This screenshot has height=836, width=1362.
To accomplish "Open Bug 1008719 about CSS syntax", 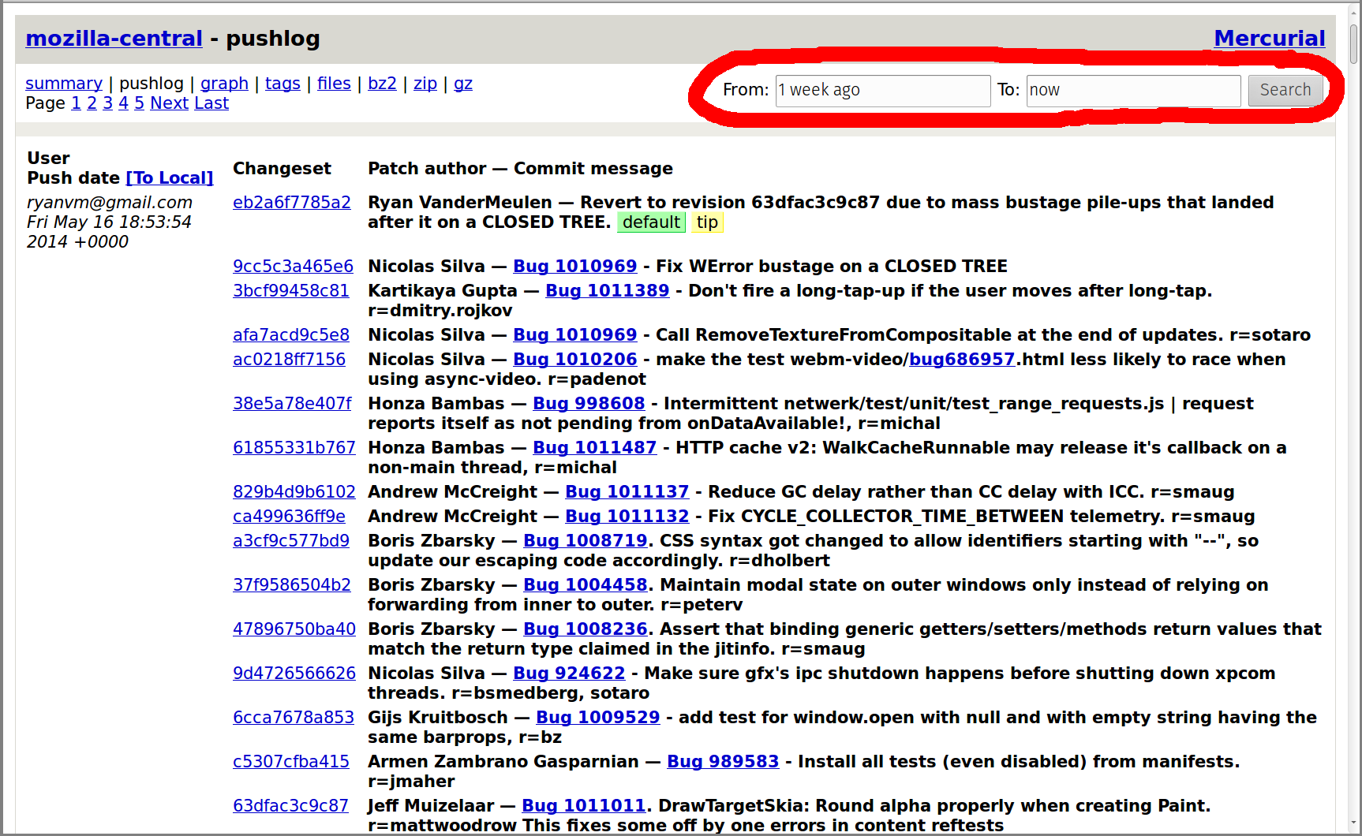I will [x=585, y=541].
